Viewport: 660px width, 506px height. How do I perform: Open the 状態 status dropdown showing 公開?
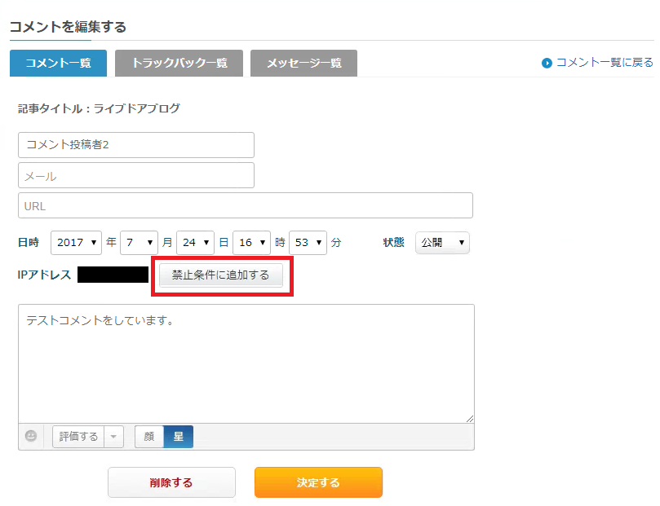(442, 242)
